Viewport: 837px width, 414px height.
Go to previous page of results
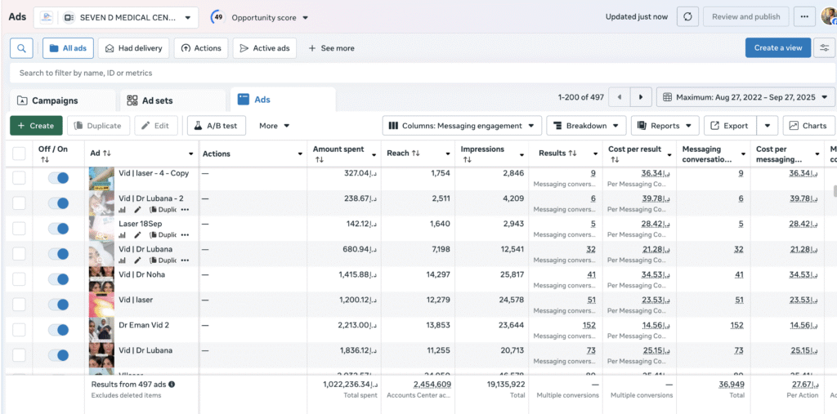[x=620, y=97]
